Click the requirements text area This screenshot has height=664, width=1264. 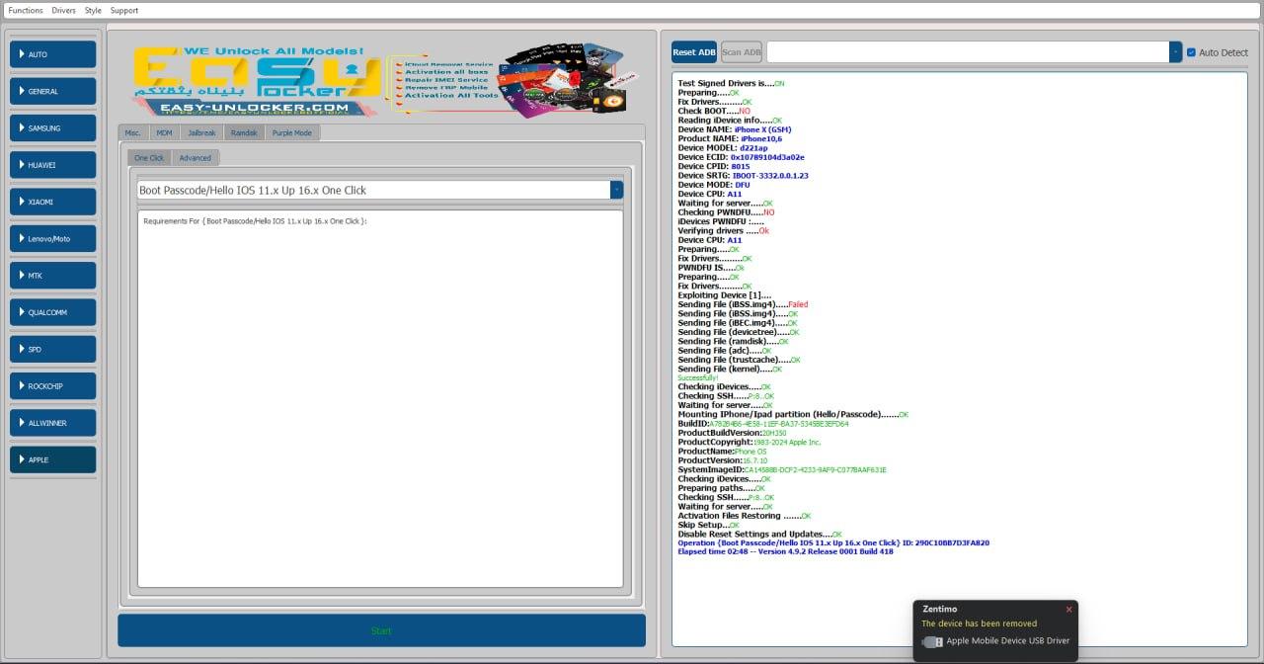pos(380,399)
